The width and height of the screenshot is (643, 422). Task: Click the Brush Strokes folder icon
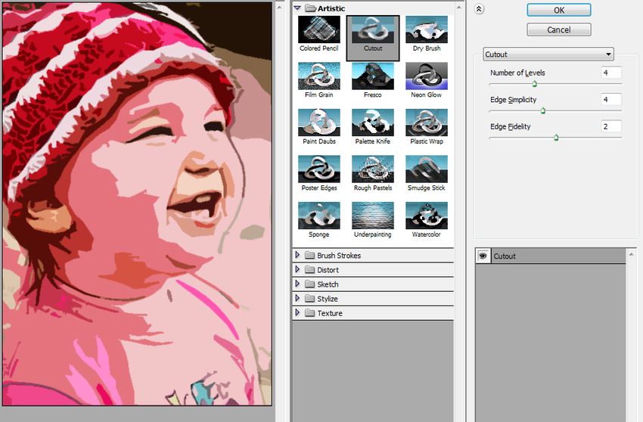click(x=310, y=255)
